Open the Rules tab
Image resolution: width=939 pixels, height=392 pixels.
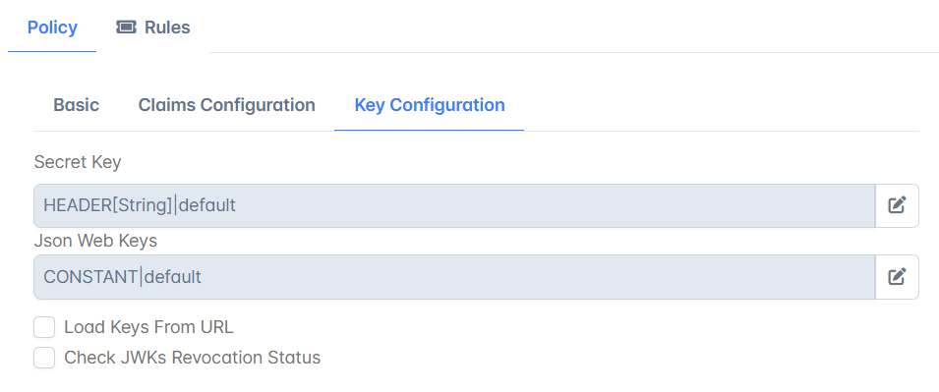coord(153,28)
